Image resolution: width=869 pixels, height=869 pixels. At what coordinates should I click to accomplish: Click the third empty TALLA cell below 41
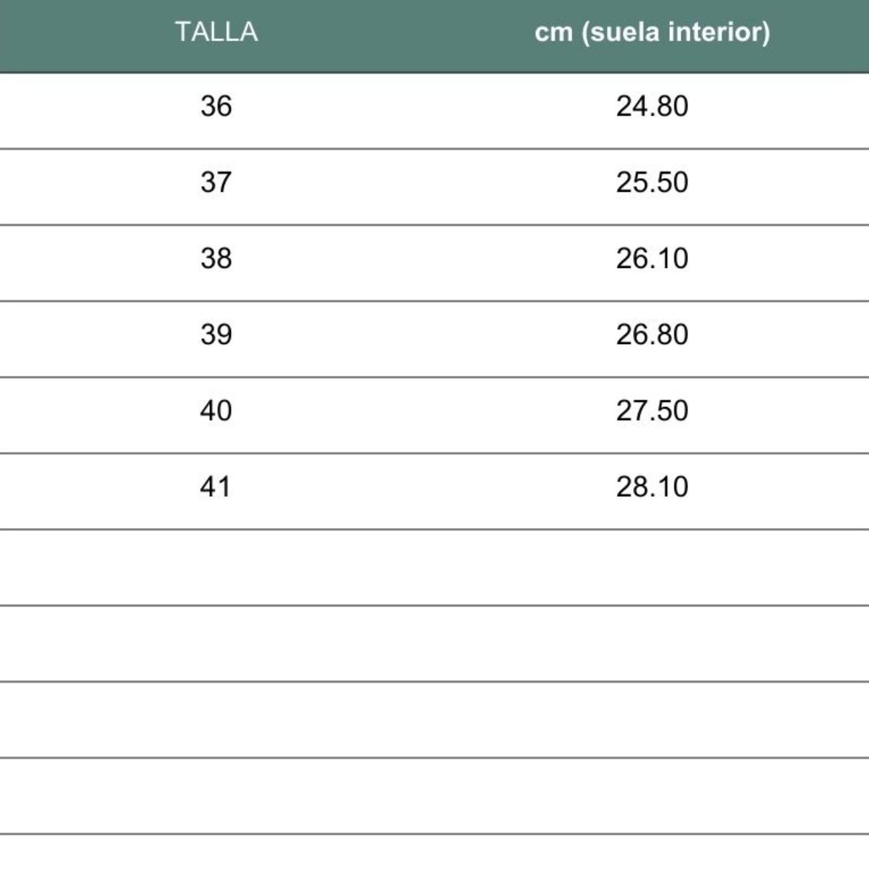coord(216,719)
